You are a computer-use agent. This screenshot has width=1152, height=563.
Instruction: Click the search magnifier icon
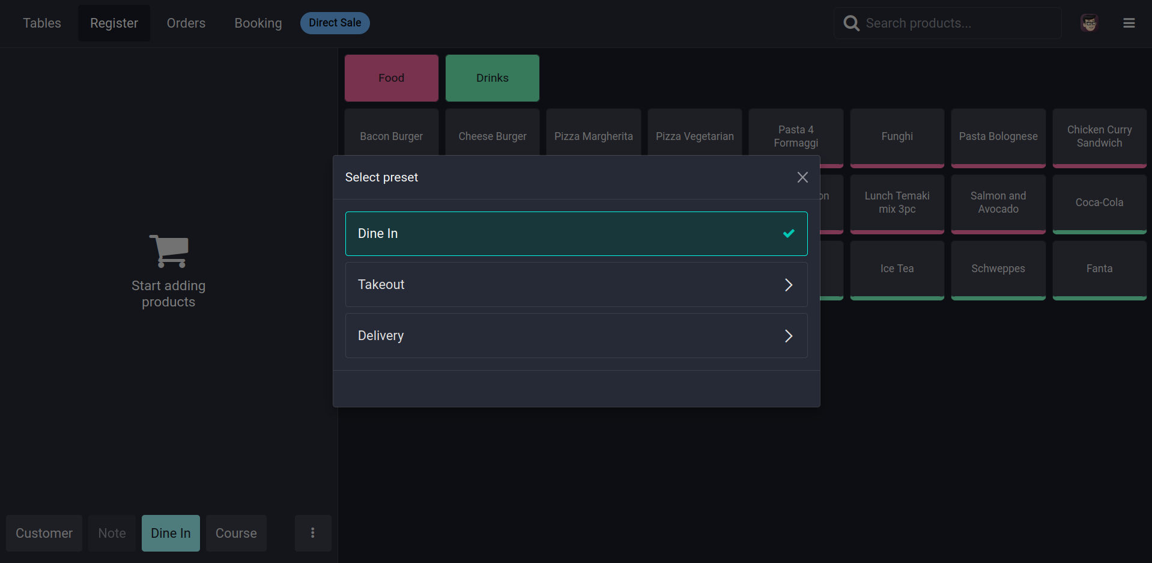pyautogui.click(x=851, y=23)
